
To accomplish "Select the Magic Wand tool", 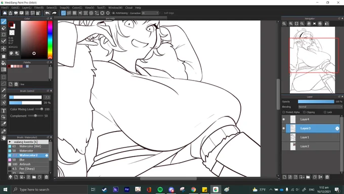I will pyautogui.click(x=4, y=90).
